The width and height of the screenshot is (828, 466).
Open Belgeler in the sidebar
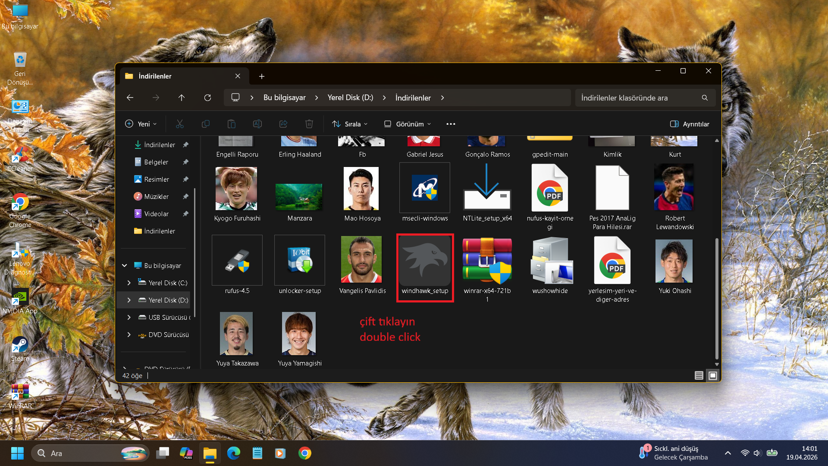pyautogui.click(x=155, y=162)
